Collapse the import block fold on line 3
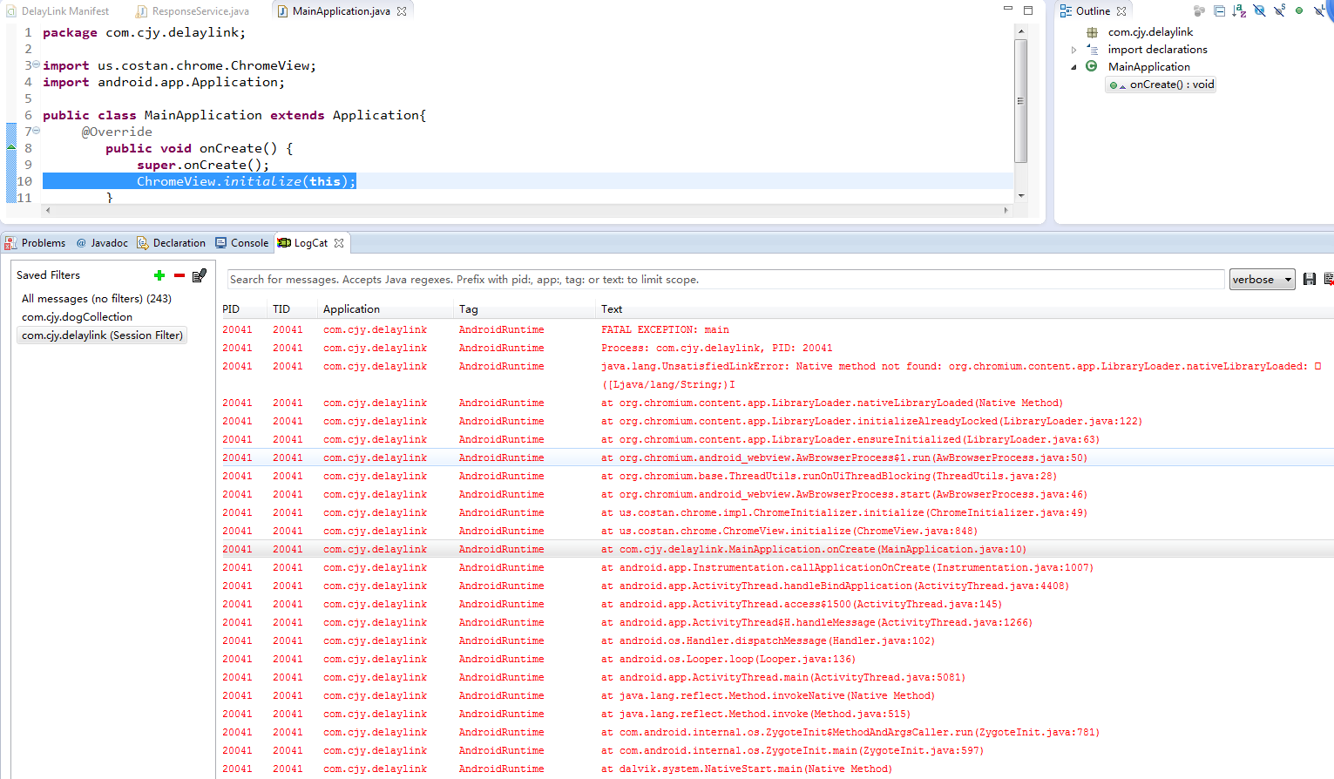 click(x=36, y=64)
